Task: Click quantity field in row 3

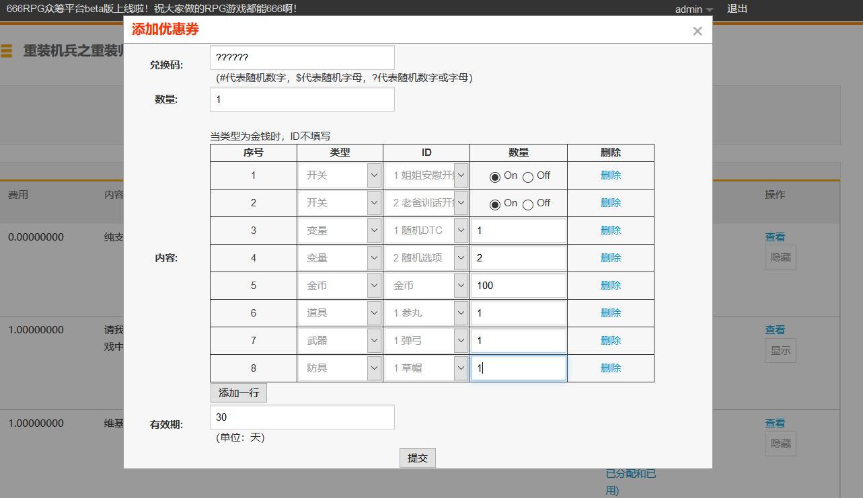Action: (518, 231)
